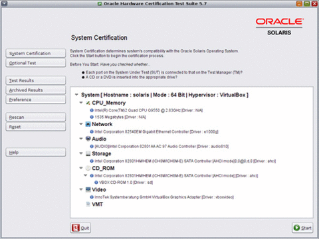Screen dimensions: 319x239
Task: Select the VBOX CD-ROM 1.0 row
Action: 126,183
